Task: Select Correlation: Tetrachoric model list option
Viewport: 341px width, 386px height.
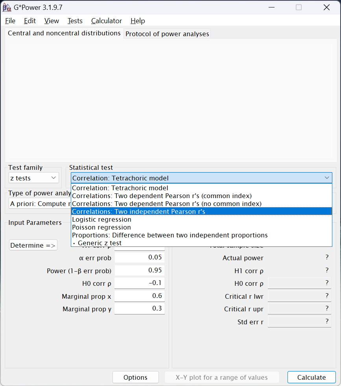Action: point(201,188)
